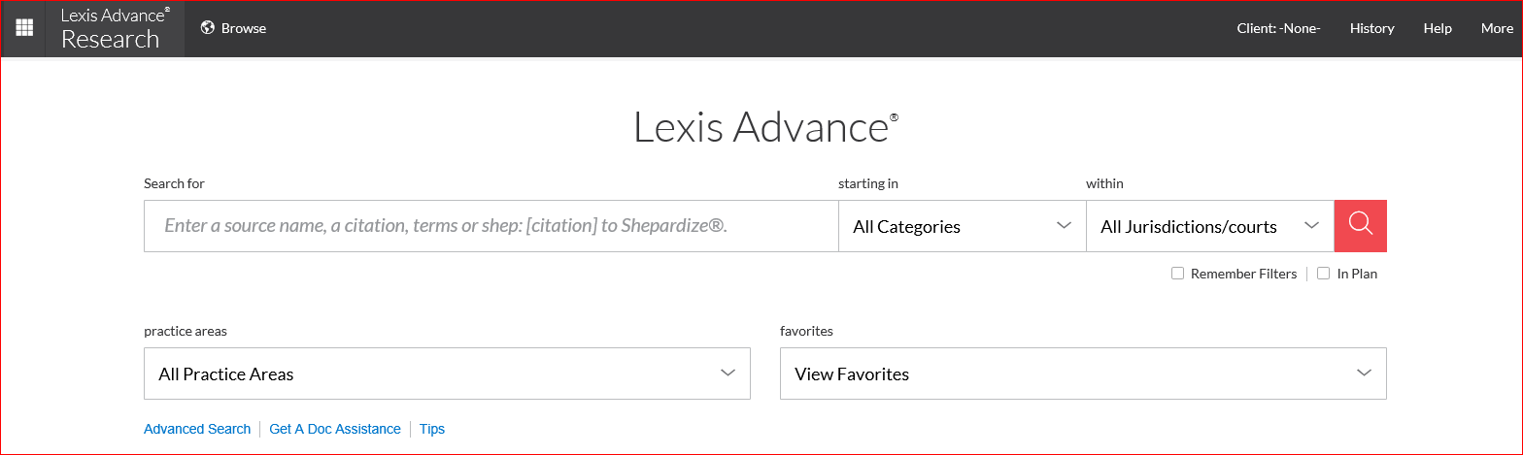1523x455 pixels.
Task: Click the Lexis Advance Research logo
Action: 115,28
